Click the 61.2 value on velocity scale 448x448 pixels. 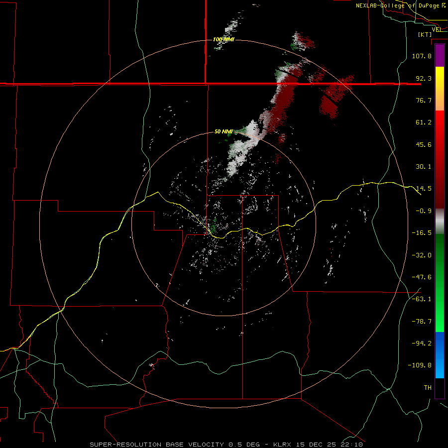424,122
